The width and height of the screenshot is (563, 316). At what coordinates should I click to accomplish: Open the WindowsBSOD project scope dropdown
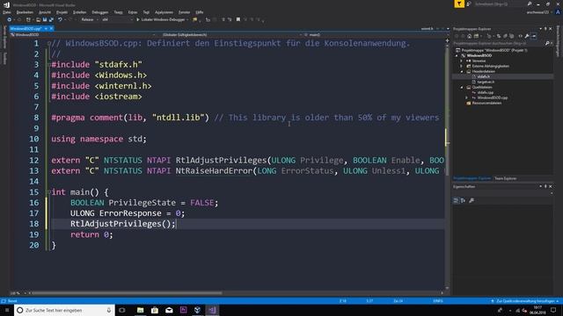83,35
